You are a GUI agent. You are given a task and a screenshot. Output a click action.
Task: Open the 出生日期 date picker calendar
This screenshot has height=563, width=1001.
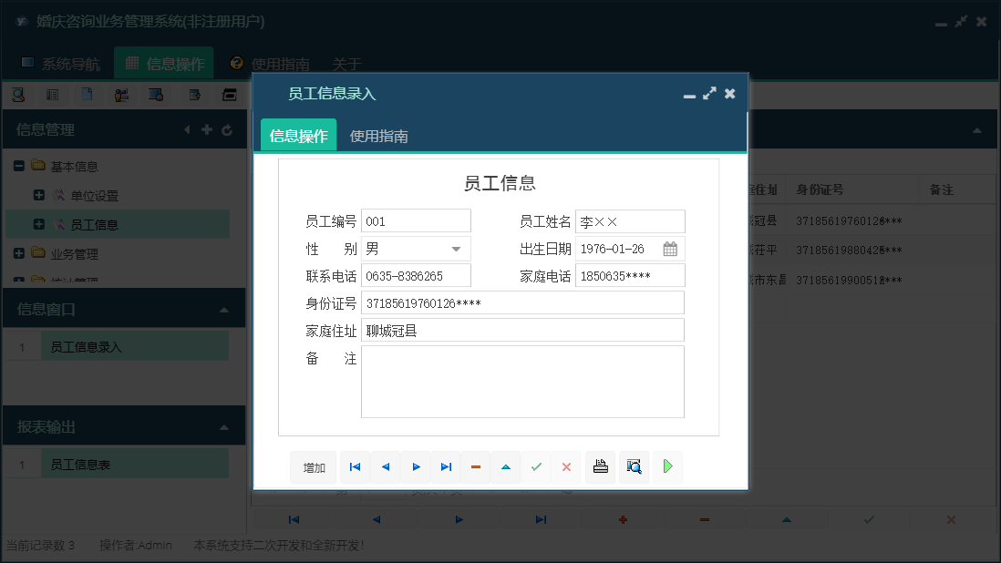(x=672, y=248)
